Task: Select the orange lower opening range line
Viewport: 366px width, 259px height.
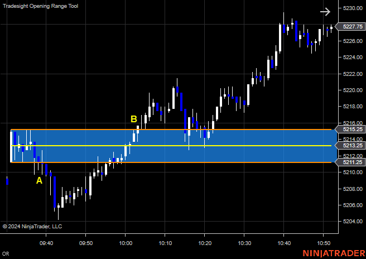Action: tap(171, 162)
